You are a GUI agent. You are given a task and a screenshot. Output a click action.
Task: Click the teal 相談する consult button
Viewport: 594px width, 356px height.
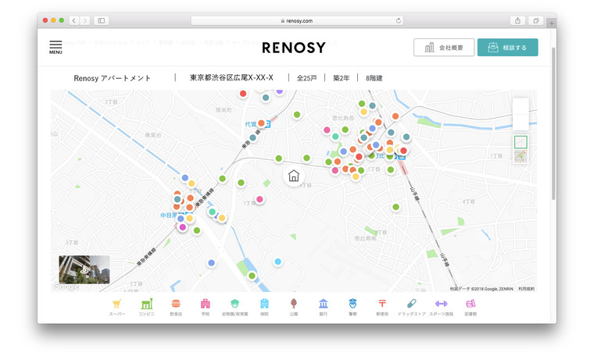coord(507,48)
